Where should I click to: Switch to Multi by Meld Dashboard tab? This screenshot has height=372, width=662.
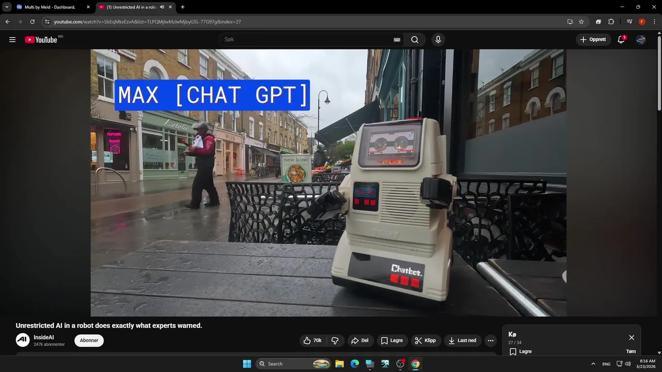[50, 7]
